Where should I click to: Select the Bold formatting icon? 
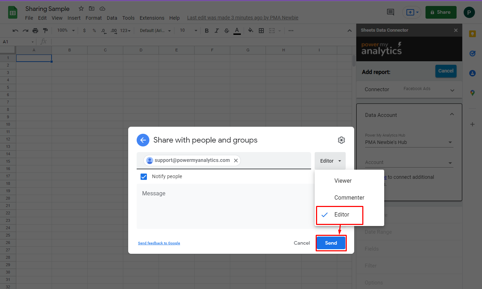tap(207, 31)
